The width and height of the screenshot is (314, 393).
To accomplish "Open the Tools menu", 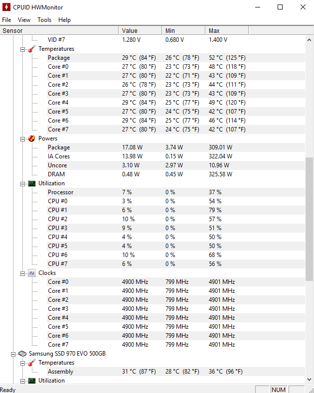I will (x=44, y=20).
